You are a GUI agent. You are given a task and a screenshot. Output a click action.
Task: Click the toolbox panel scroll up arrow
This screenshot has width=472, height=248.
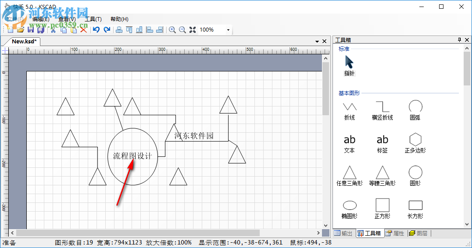tap(467, 48)
